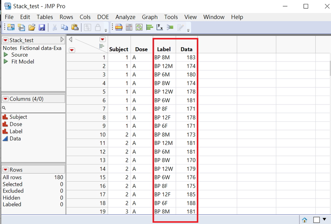Click the four-panel Graph Builder icon
The image size is (331, 224).
click(x=139, y=27)
